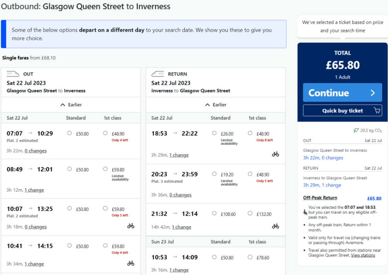Screen dimensions: 388x275
Task: Select the £50.80 Standard fare for 07:07
Action: pos(69,133)
